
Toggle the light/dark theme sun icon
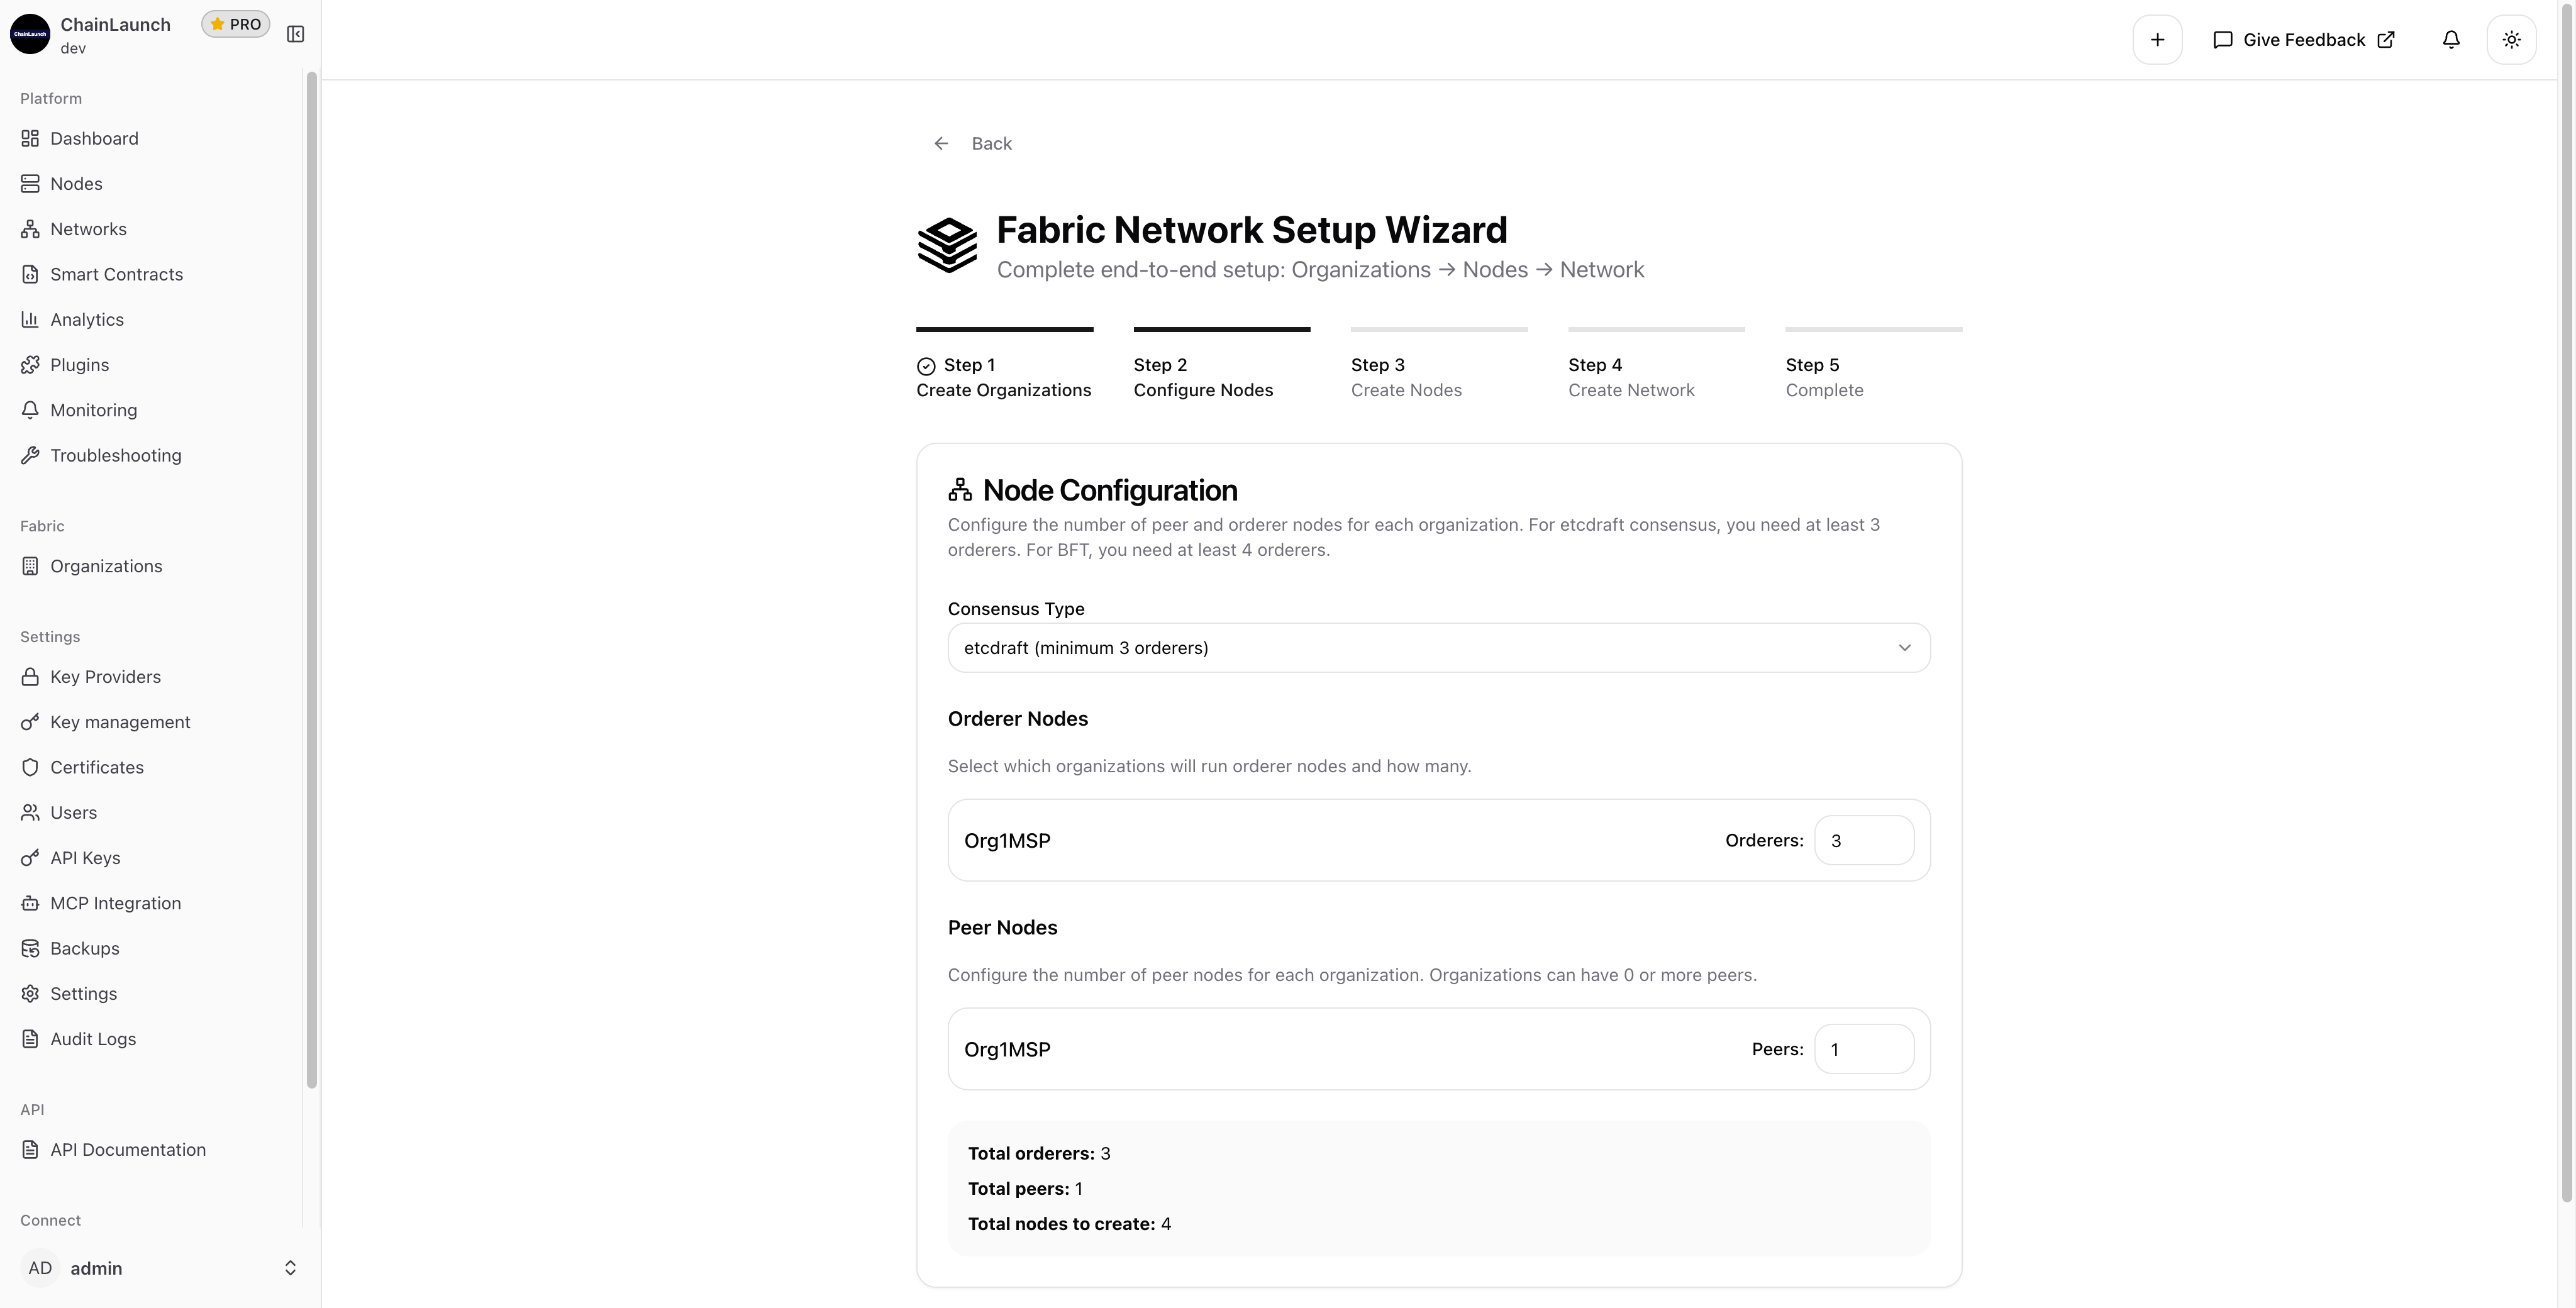point(2511,40)
